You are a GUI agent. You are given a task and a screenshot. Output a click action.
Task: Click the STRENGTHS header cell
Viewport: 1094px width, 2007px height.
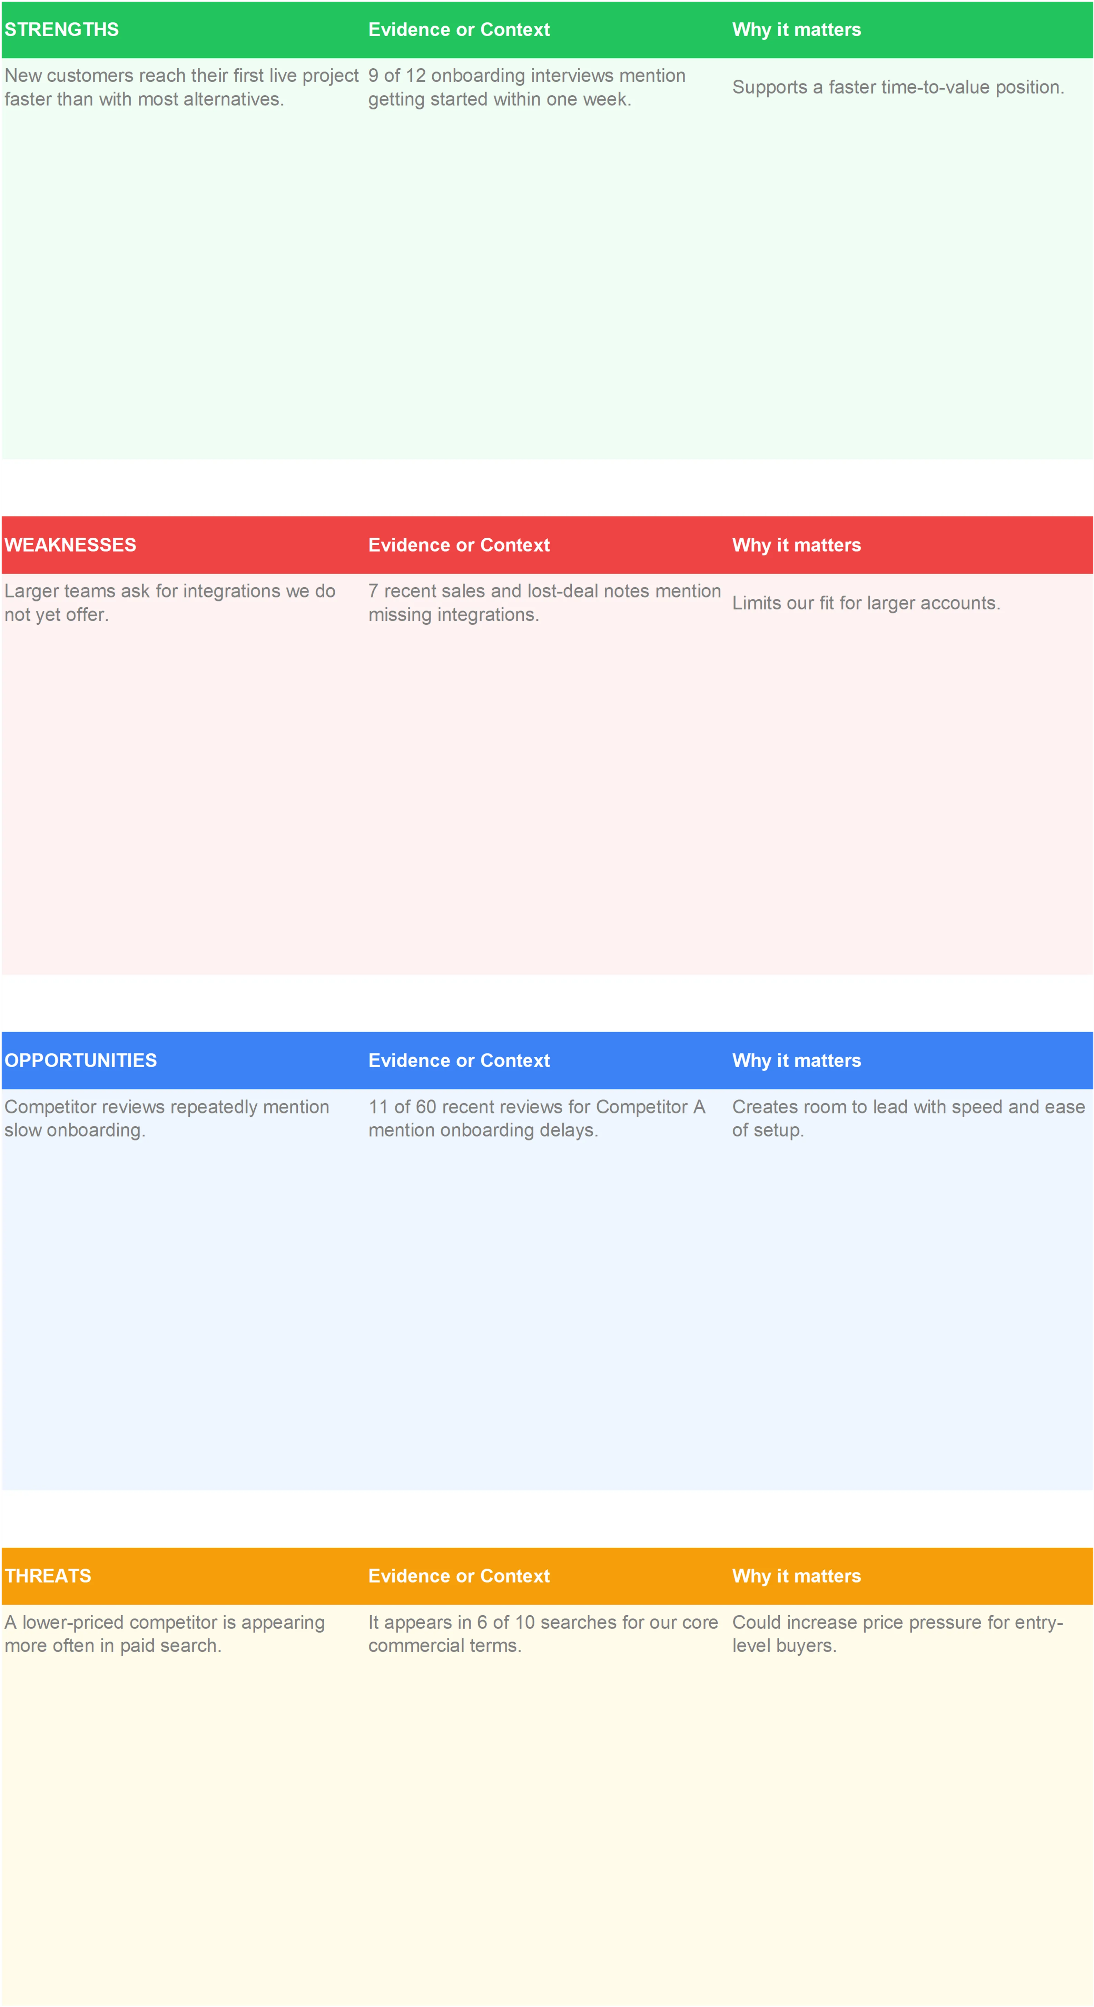pos(183,30)
